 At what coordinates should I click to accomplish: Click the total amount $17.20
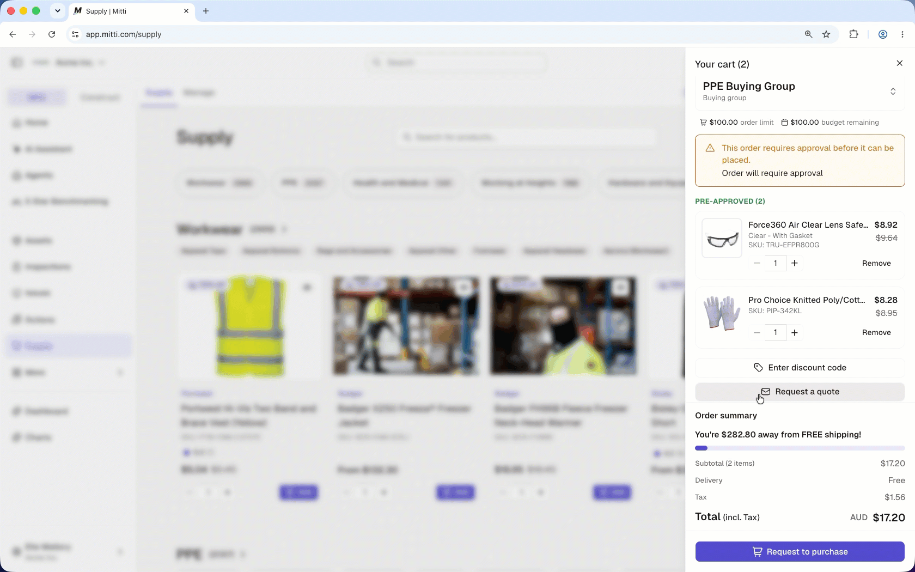889,518
